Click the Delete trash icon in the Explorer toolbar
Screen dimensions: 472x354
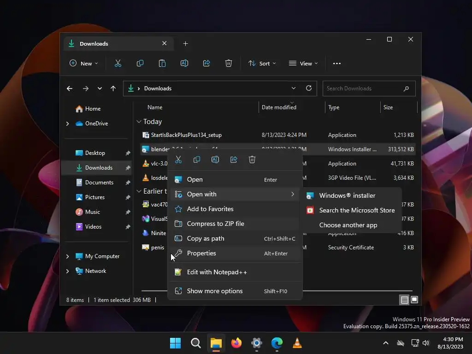(x=229, y=64)
